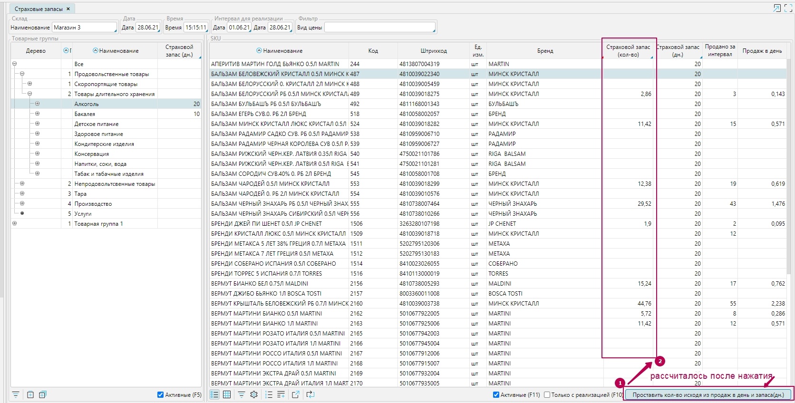This screenshot has width=795, height=403.
Task: Click the export icon in SKU toolbar
Action: coord(295,394)
